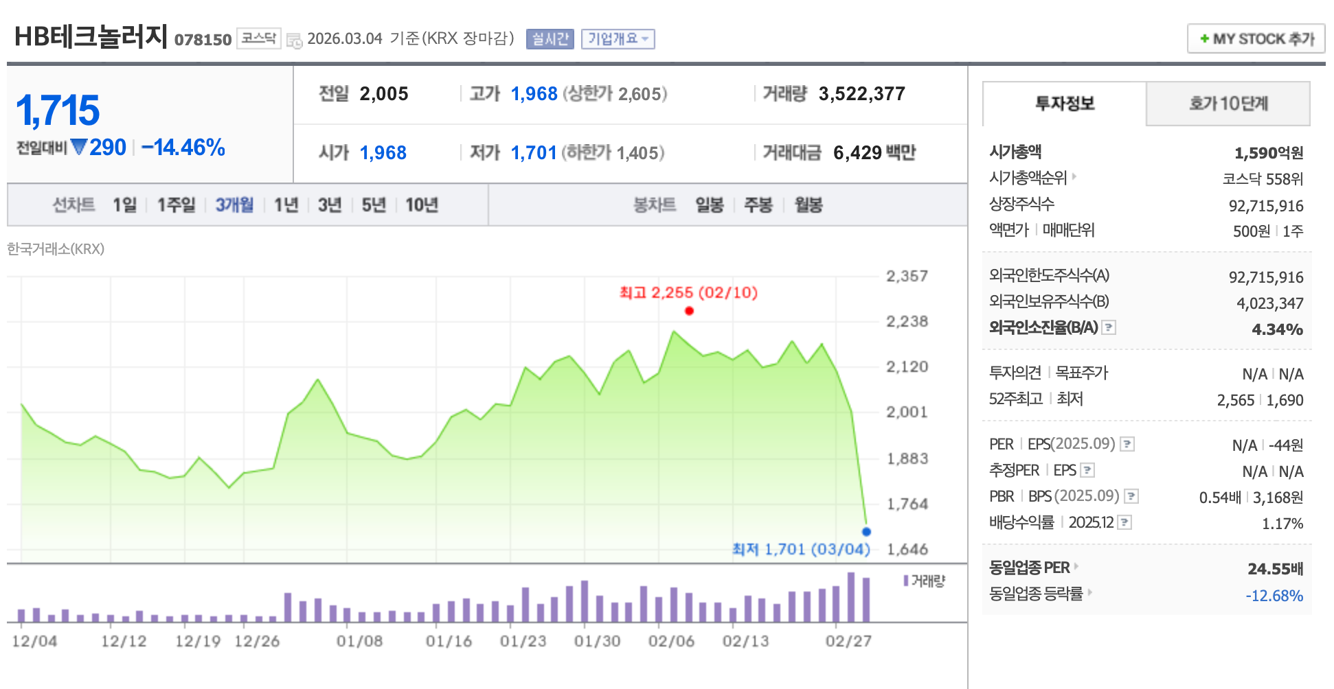Switch to the 투자정보 tab
Screen dimensions: 1334x689
click(1064, 104)
